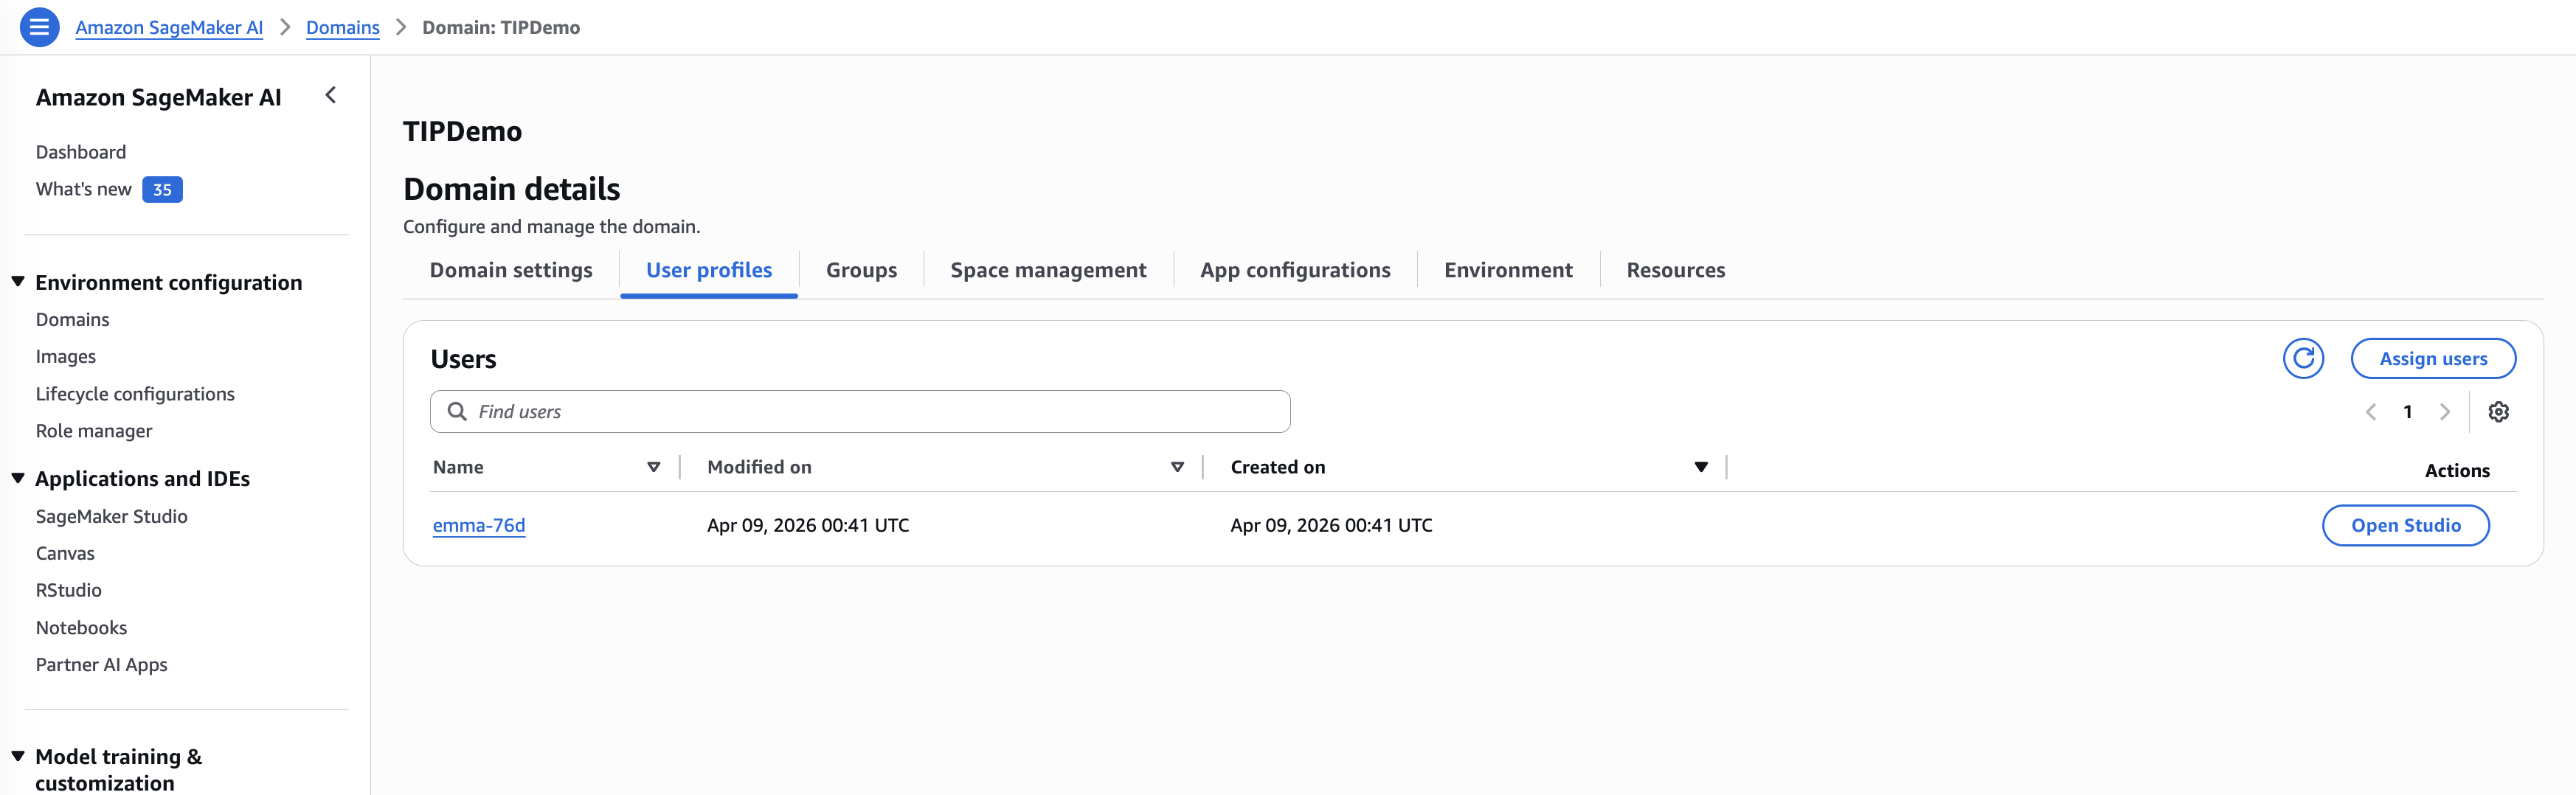Viewport: 2576px width, 795px height.
Task: Click 'Configure and manage the domain.' text
Action: tap(552, 227)
